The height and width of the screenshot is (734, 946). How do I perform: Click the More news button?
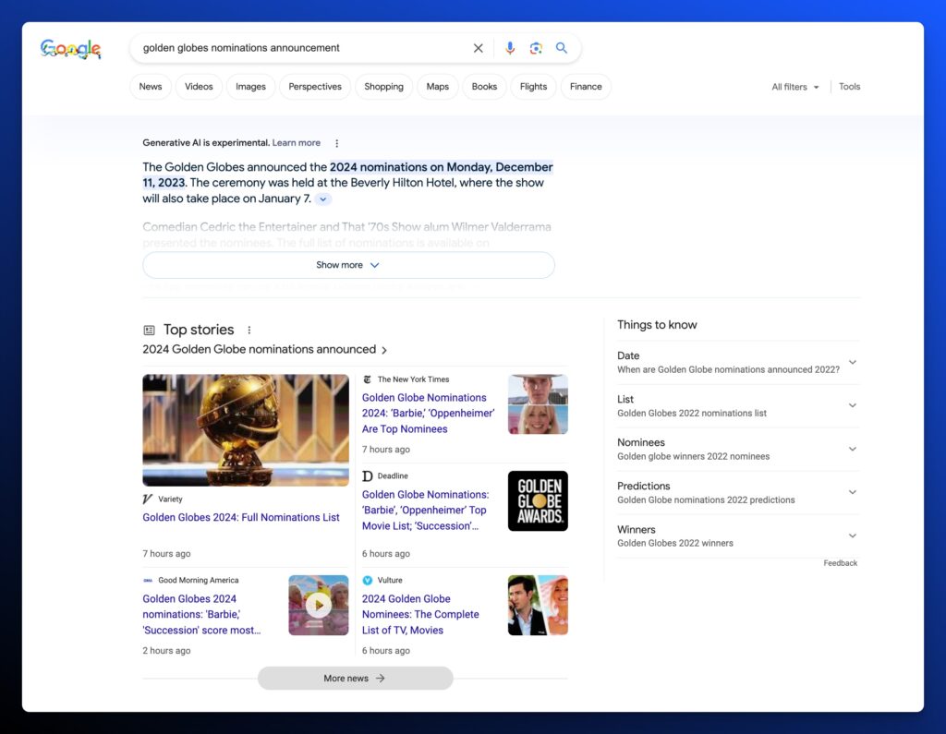pyautogui.click(x=355, y=678)
